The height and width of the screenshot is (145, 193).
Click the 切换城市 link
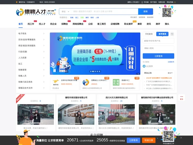tap(31, 2)
